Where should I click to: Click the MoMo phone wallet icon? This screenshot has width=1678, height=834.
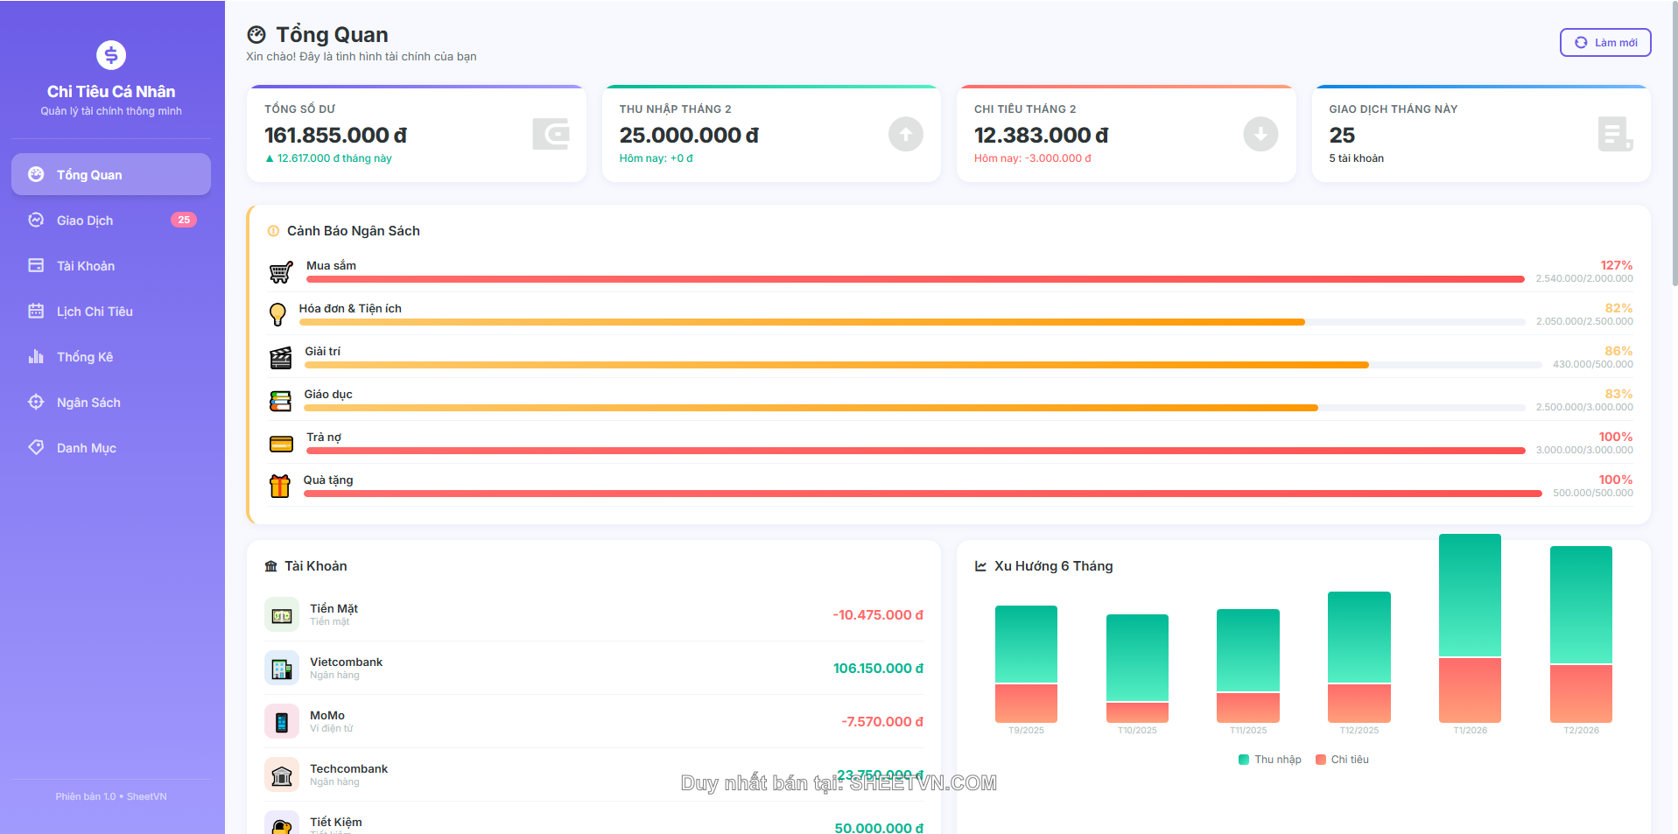281,722
